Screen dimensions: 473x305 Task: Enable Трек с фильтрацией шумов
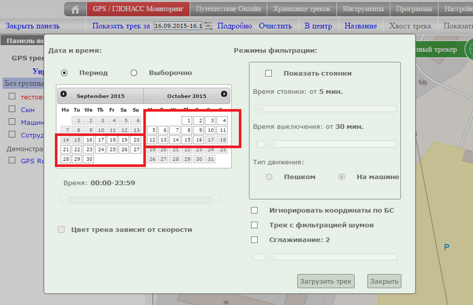click(255, 225)
